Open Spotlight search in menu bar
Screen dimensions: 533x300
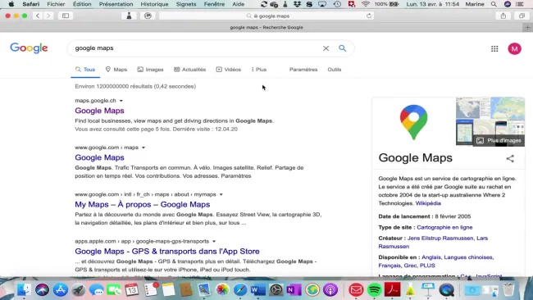click(x=494, y=4)
